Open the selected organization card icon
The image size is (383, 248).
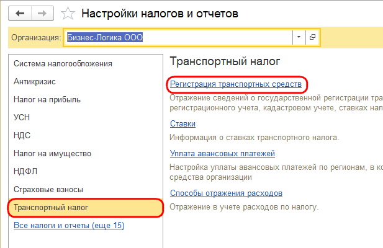tap(312, 37)
